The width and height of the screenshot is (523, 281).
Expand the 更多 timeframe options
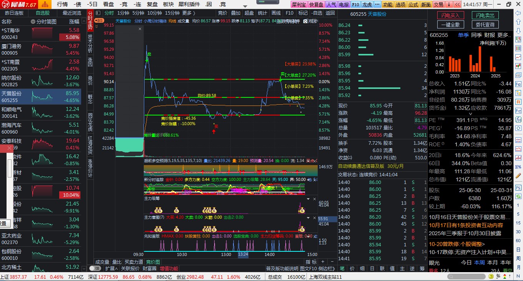pyautogui.click(x=188, y=13)
